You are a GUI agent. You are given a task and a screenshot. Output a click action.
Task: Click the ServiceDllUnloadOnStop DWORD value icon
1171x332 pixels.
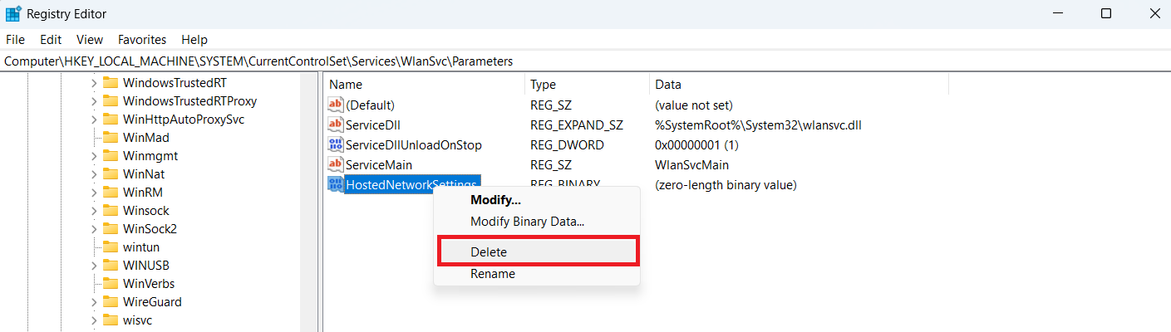tap(336, 144)
